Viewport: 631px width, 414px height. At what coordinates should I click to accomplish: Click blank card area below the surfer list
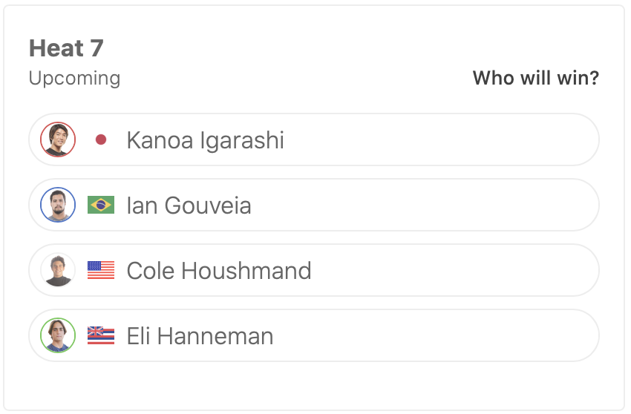pos(313,384)
